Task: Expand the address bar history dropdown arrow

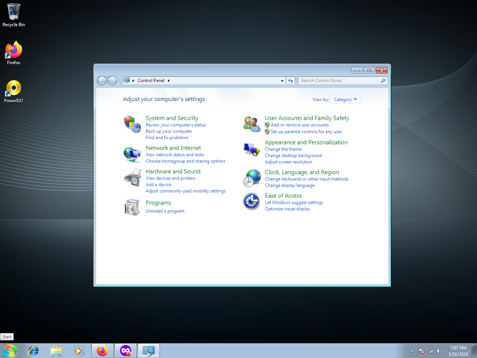Action: coord(282,80)
